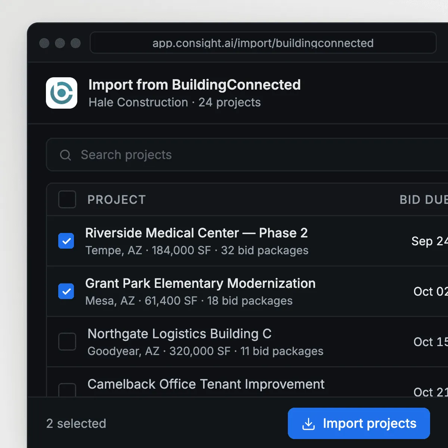
Task: Open Camelback Office Tenant Improvement title
Action: point(206,384)
